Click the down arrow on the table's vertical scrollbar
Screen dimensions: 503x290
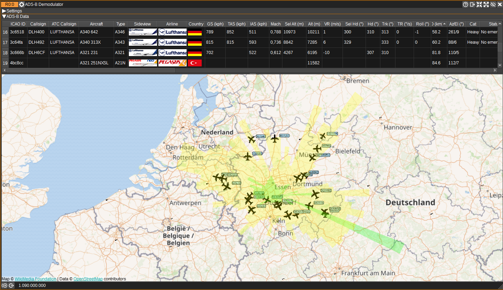pos(500,65)
